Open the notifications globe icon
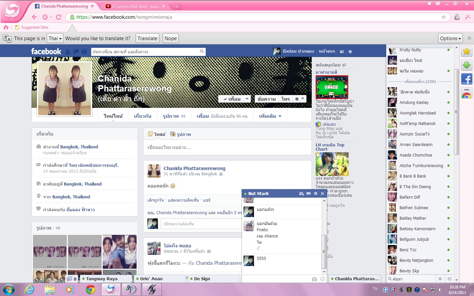The image size is (474, 296). click(84, 52)
